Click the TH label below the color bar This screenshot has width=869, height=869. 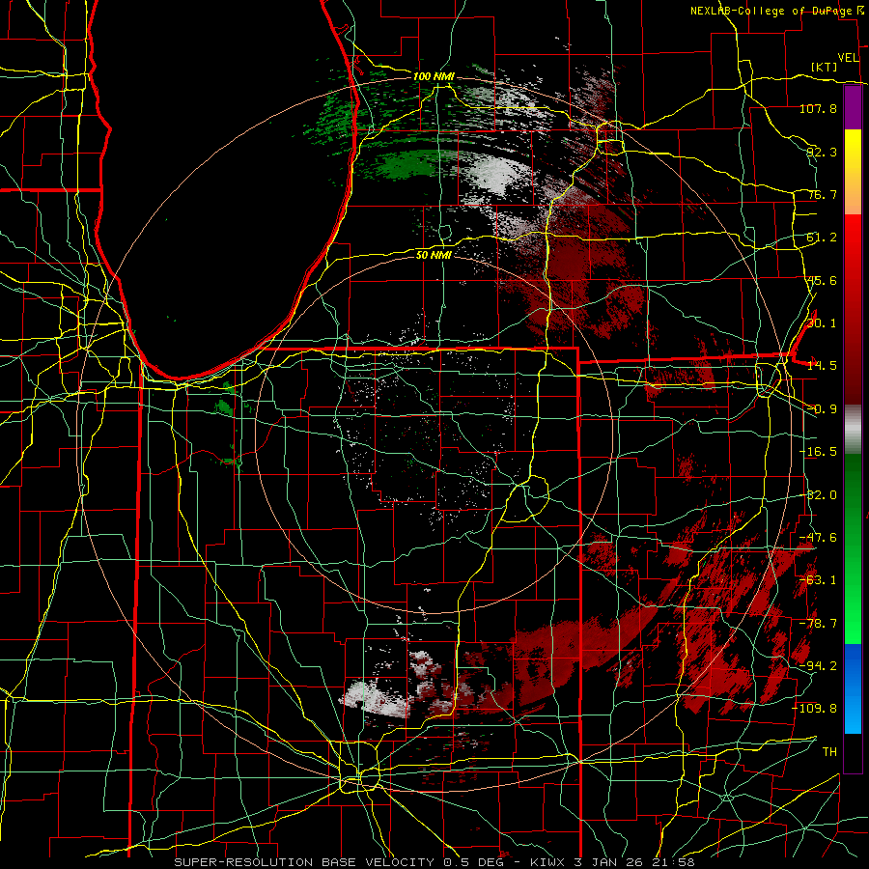829,752
